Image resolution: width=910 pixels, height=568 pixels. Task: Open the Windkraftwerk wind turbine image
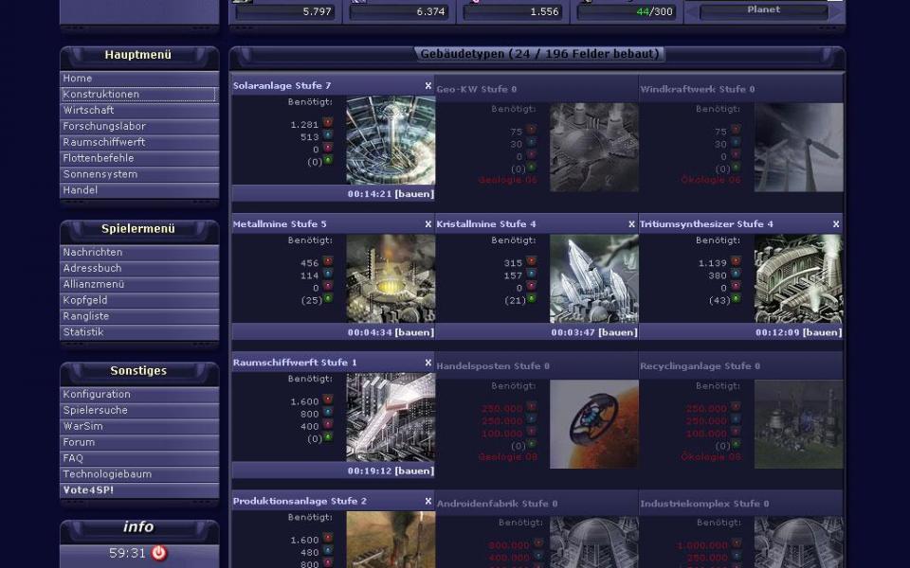click(798, 148)
